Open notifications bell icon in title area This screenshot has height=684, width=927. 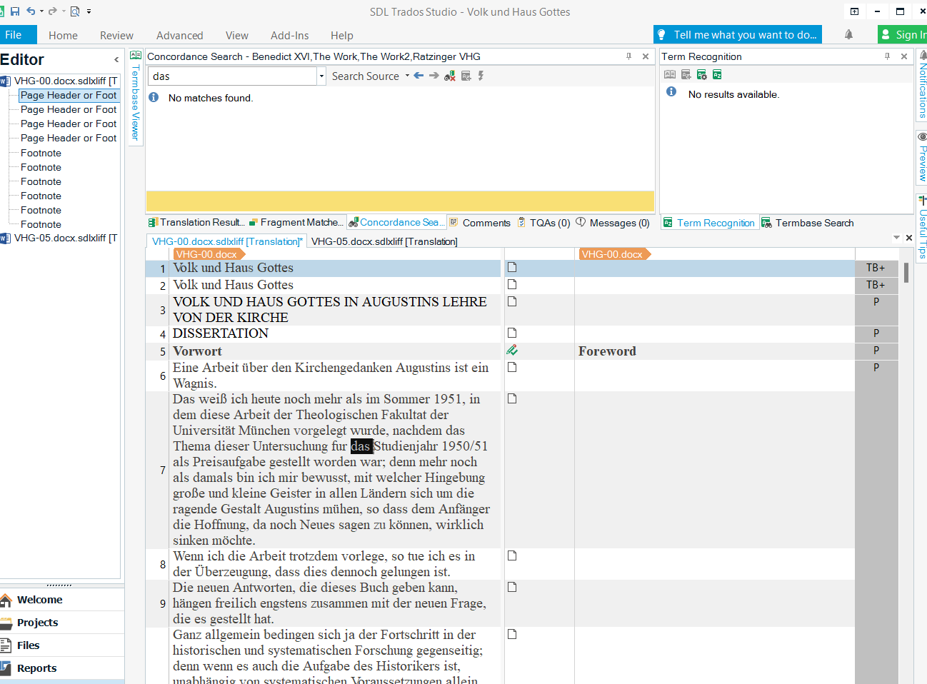point(848,34)
